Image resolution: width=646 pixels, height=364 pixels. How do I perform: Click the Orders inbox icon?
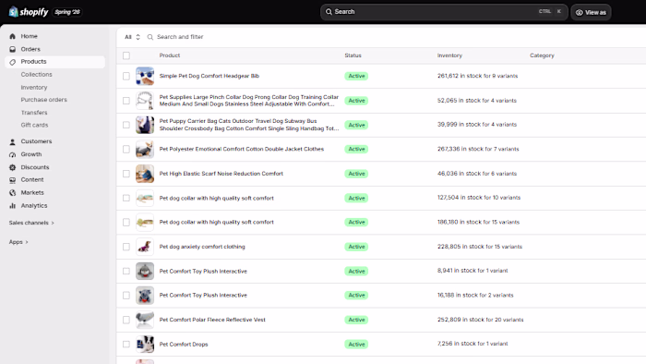coord(12,49)
